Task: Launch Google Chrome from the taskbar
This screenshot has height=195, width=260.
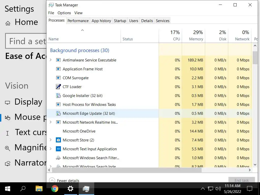Action: coord(55,189)
